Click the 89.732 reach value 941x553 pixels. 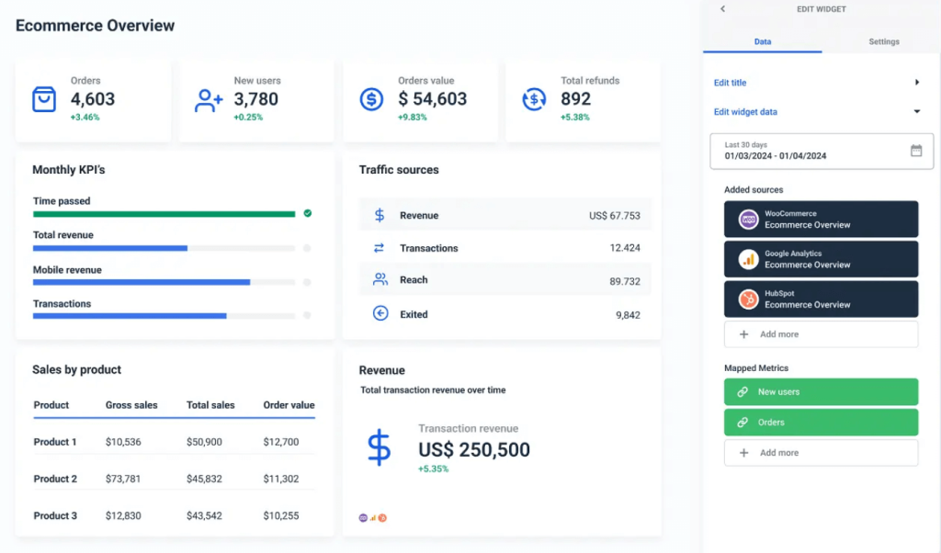click(x=625, y=281)
